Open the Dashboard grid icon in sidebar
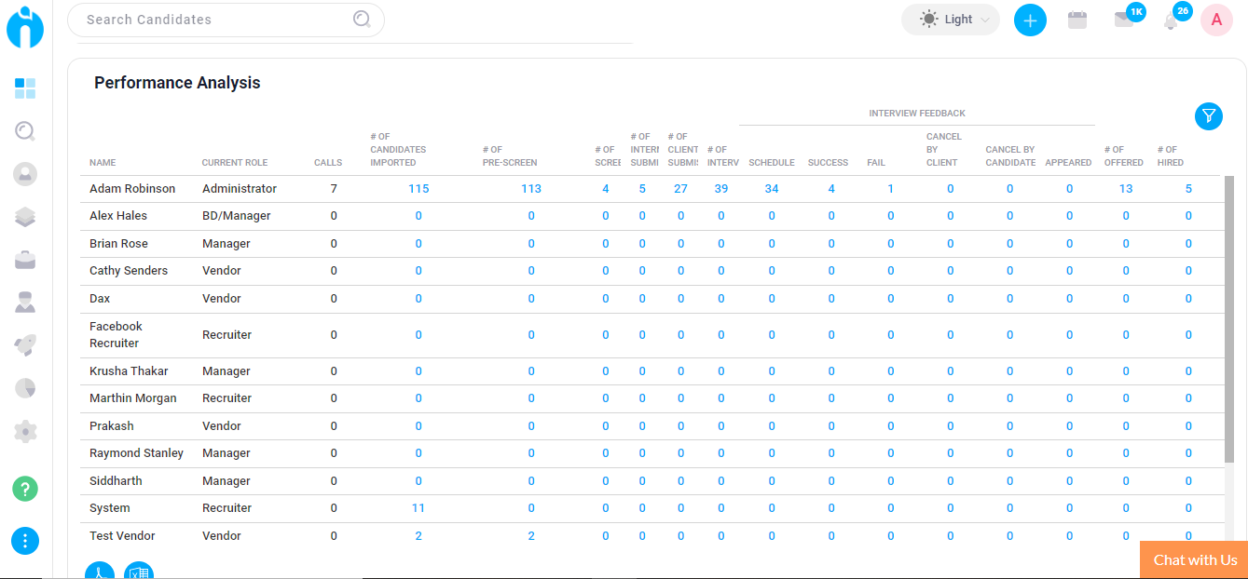The width and height of the screenshot is (1248, 579). point(25,88)
